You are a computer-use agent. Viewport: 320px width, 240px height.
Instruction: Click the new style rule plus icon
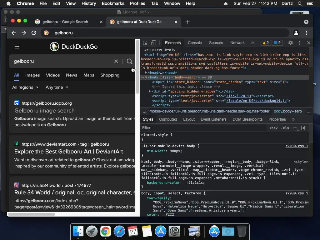[x=295, y=128]
